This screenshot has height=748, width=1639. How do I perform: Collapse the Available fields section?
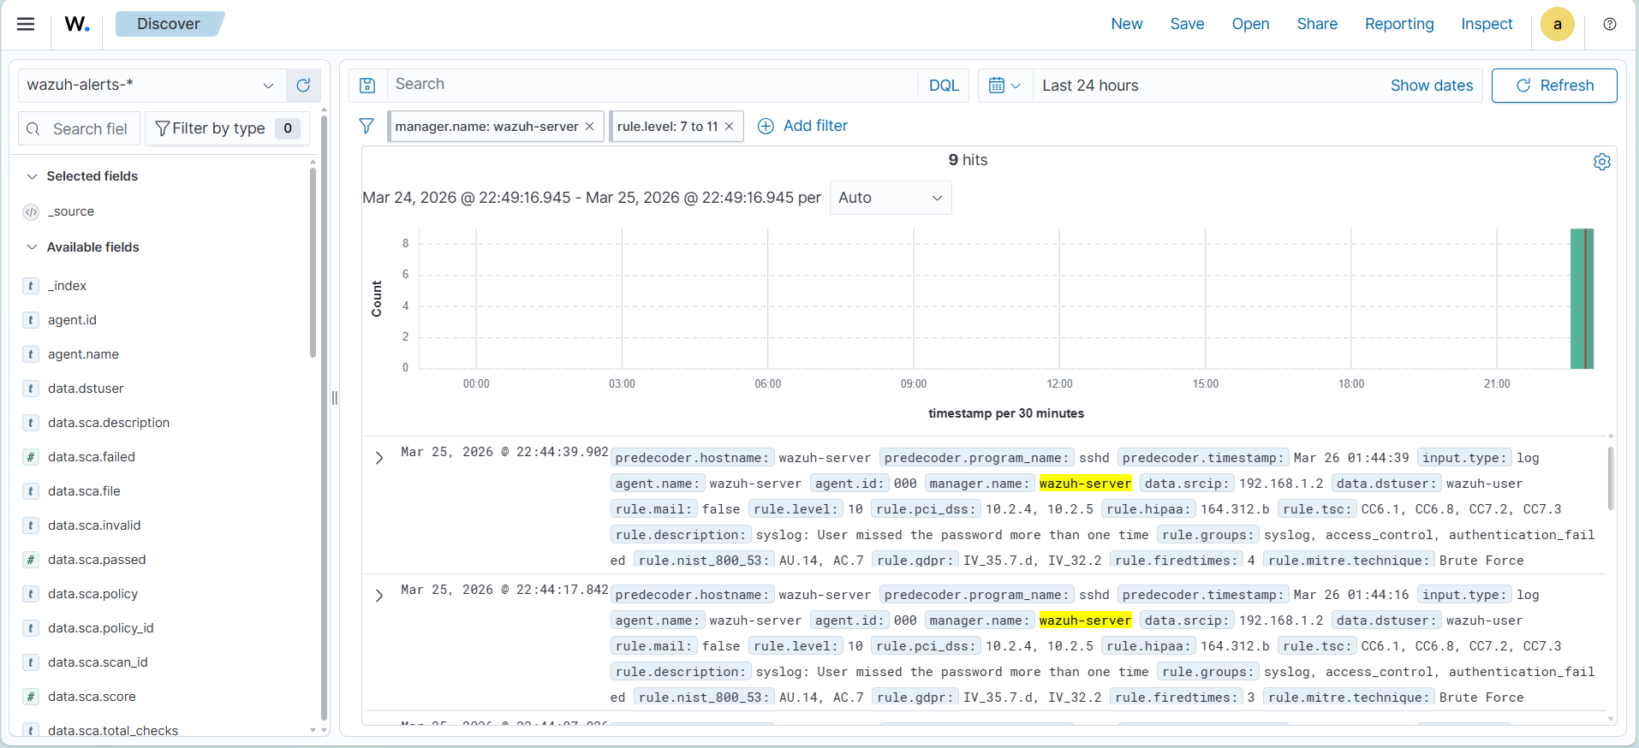coord(33,247)
